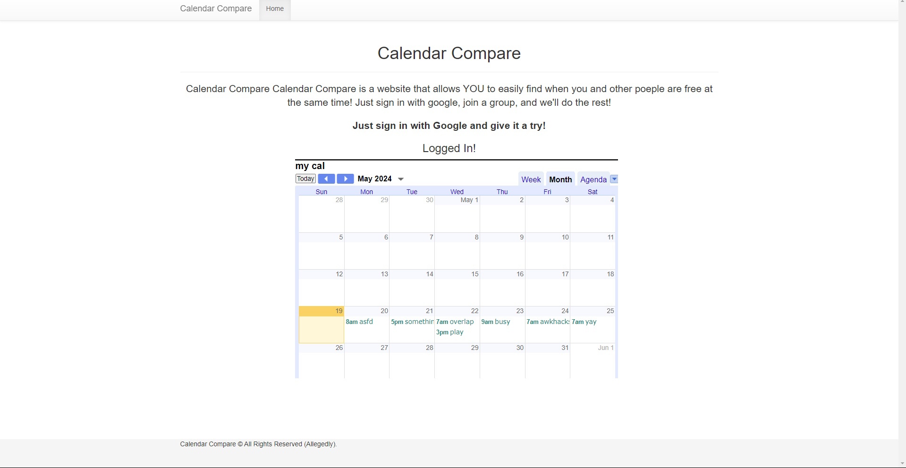Switch to the Week view tab

click(531, 179)
